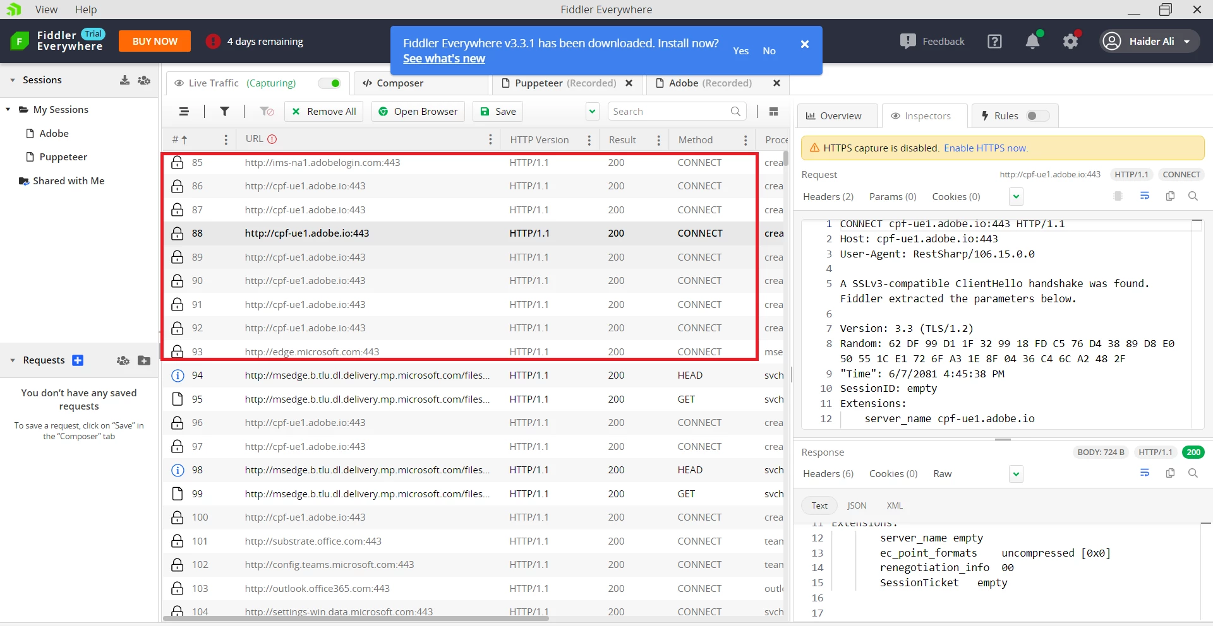Dismiss the update notification
Viewport: 1213px width, 626px height.
point(805,44)
